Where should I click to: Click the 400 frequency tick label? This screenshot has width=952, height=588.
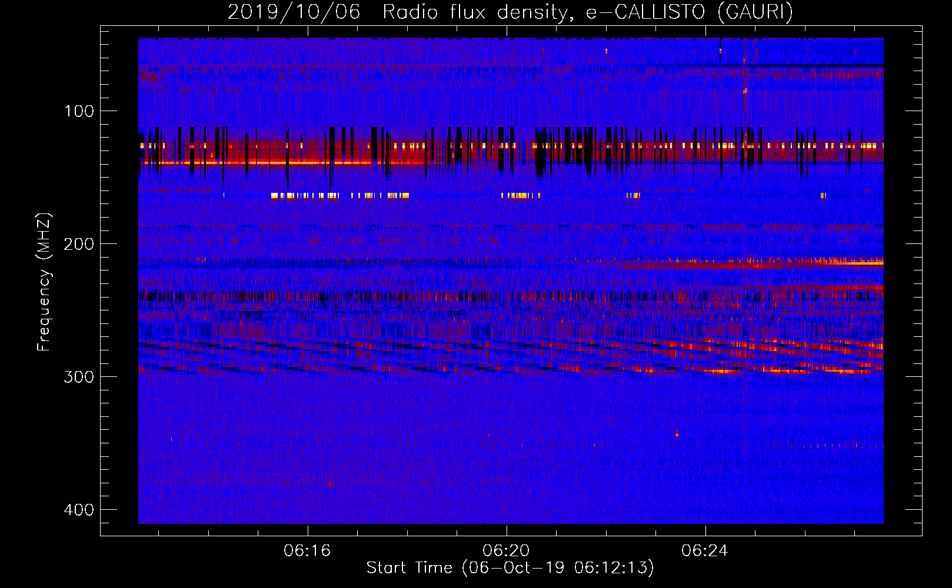click(x=79, y=510)
